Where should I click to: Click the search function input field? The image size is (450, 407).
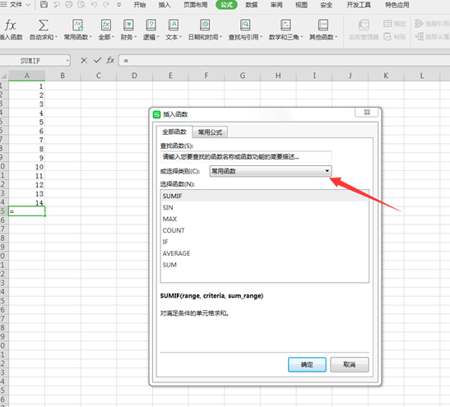[x=246, y=157]
